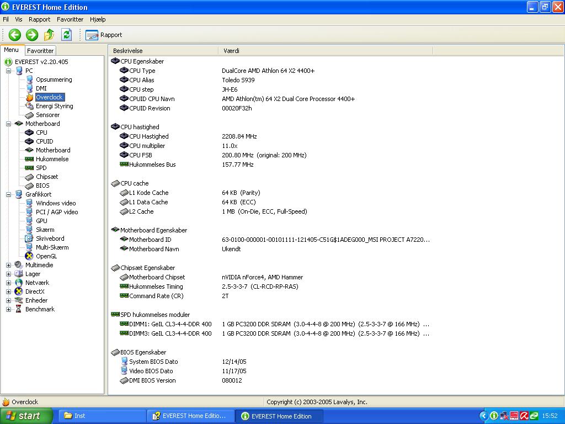Click the Hukommelse memory module icon
This screenshot has width=565, height=424.
coord(29,159)
